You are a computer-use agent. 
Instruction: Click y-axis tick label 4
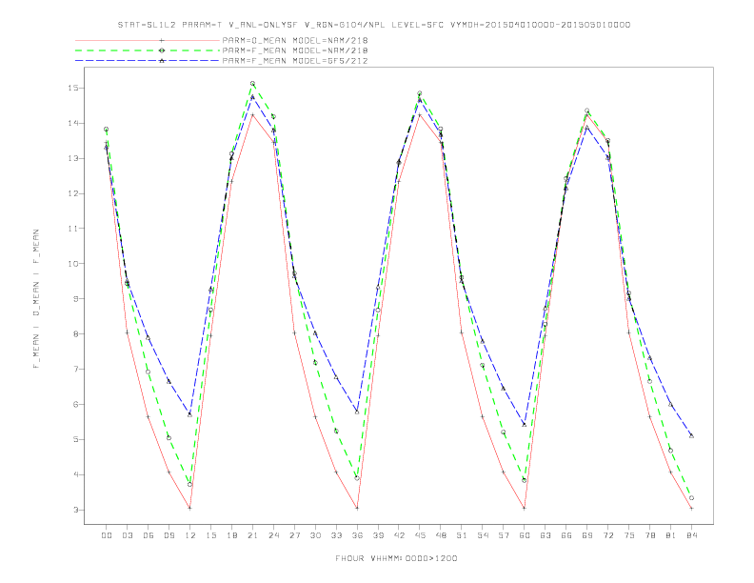click(75, 474)
